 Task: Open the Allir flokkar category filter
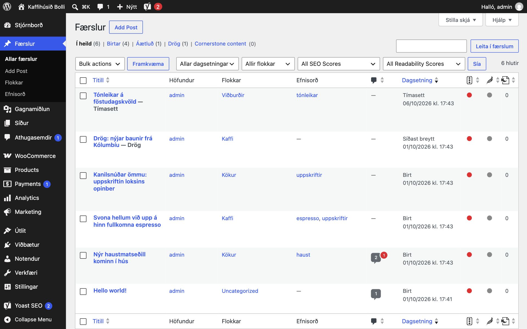pos(268,64)
